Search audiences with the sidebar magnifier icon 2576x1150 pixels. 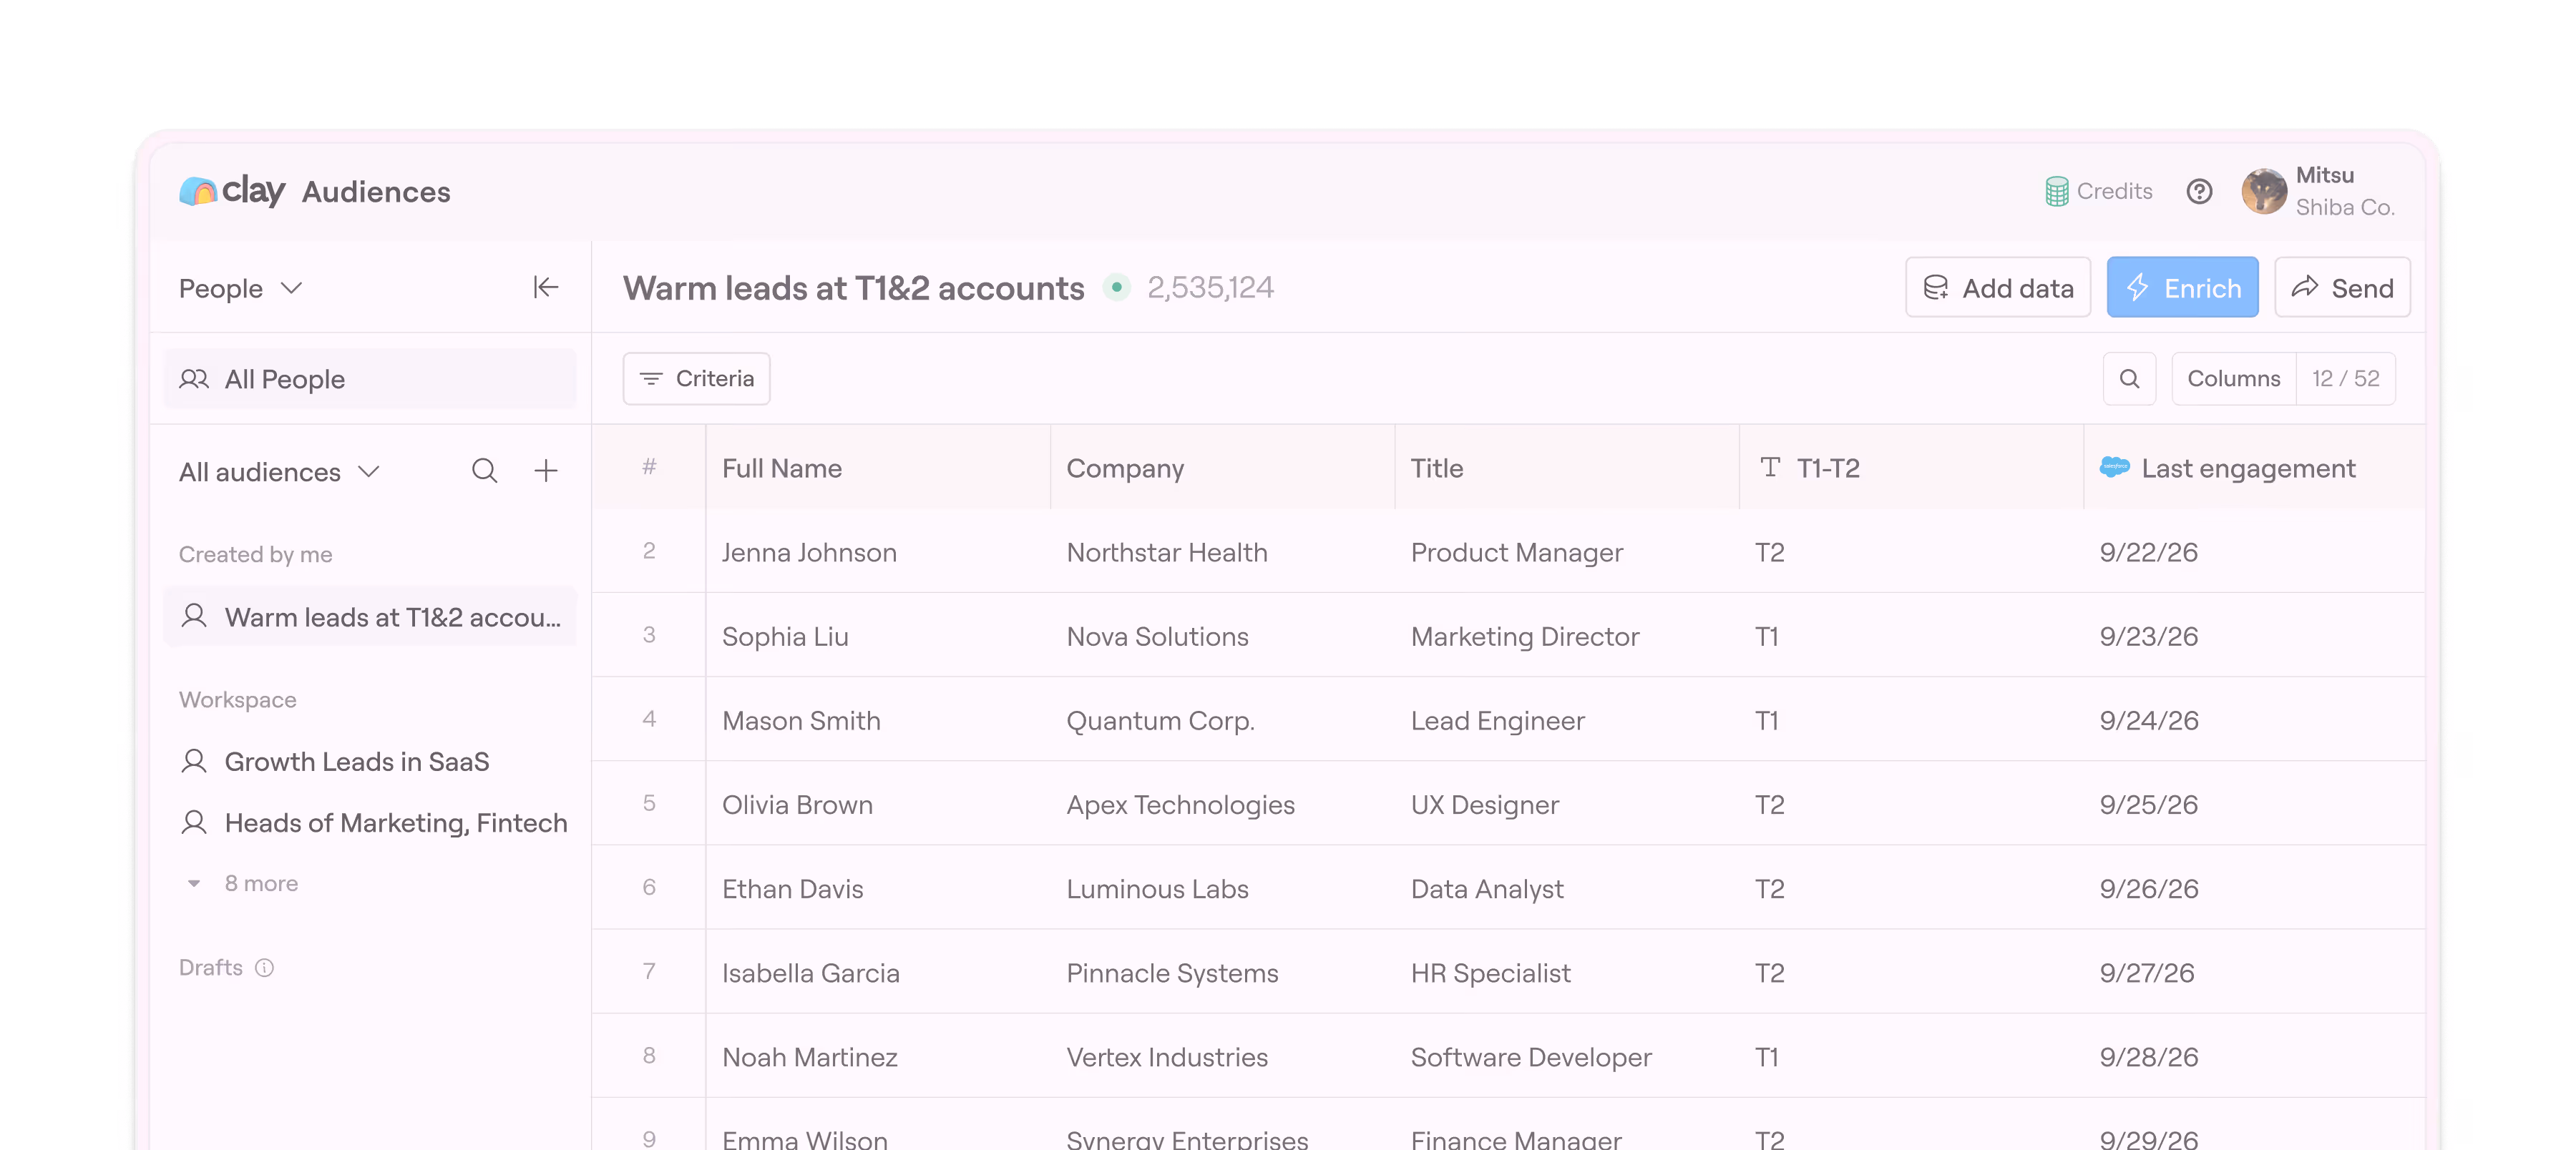coord(484,471)
